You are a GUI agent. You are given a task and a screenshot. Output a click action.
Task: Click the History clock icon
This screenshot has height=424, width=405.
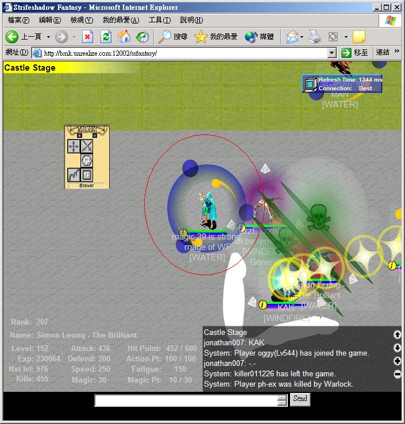142,37
